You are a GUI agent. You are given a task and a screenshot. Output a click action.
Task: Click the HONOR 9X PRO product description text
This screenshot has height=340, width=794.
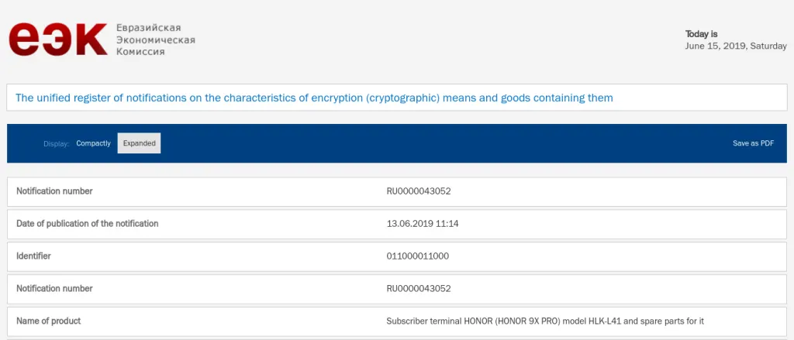point(545,321)
